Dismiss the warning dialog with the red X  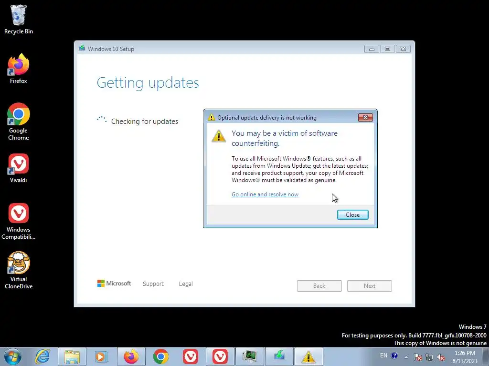click(365, 117)
